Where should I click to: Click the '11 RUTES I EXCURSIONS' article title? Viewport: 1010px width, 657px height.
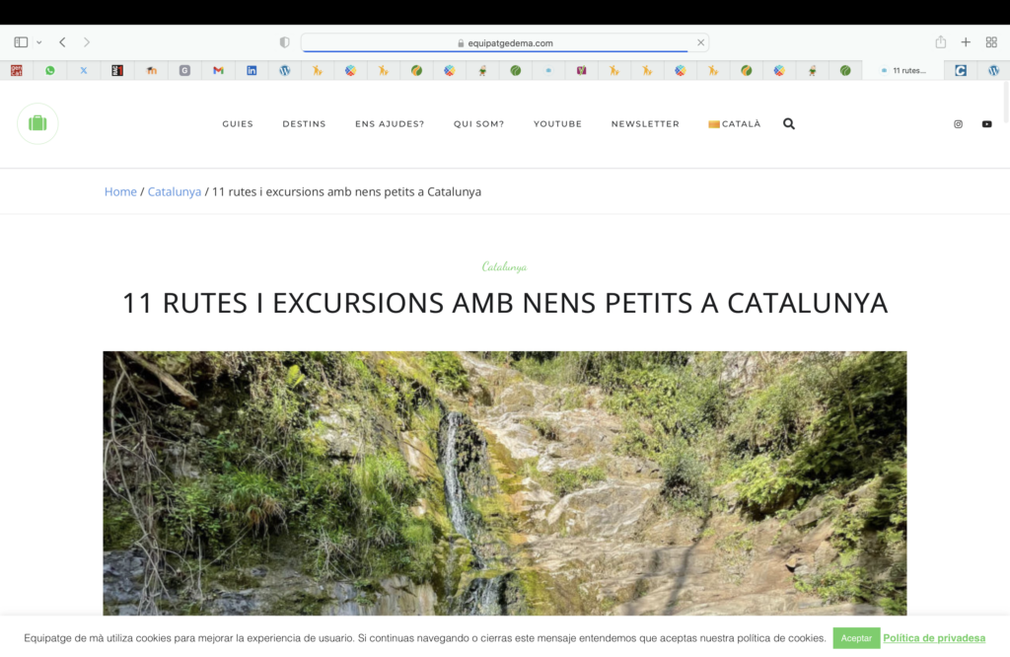tap(505, 303)
